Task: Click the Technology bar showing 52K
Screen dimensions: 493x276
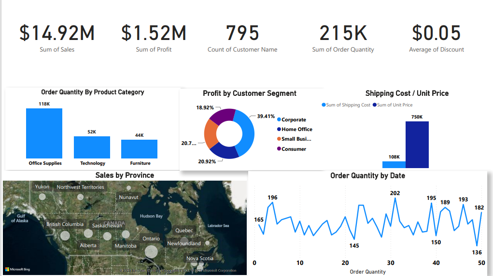Action: click(92, 147)
